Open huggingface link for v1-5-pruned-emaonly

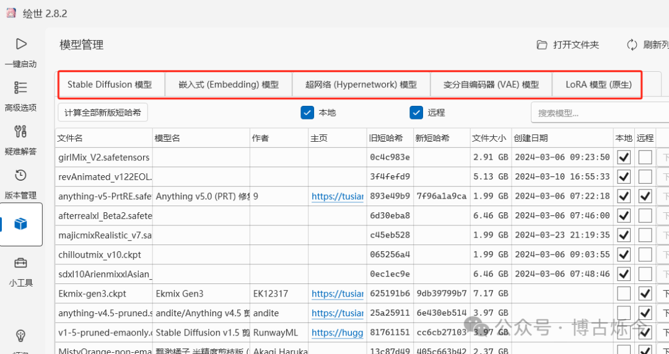point(338,333)
